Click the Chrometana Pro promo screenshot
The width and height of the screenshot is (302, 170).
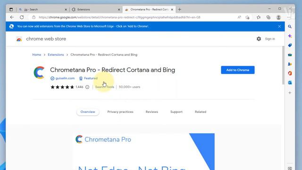tap(143, 152)
